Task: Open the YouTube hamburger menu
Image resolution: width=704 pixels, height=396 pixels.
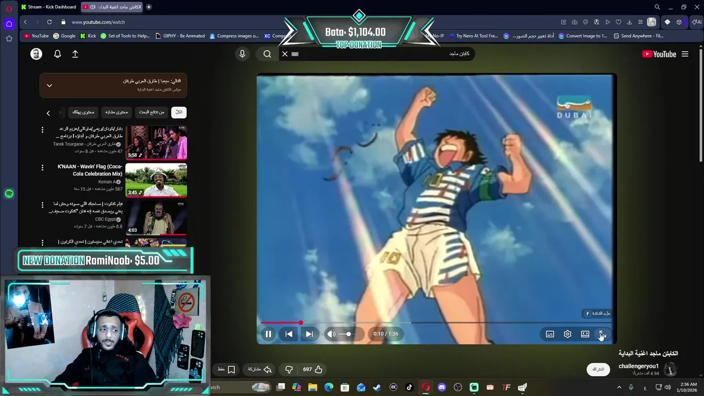Action: [x=685, y=54]
